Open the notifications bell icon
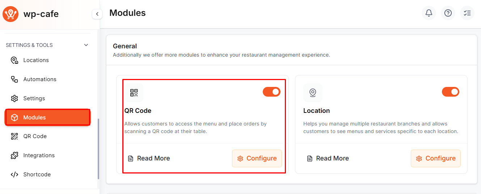 429,13
